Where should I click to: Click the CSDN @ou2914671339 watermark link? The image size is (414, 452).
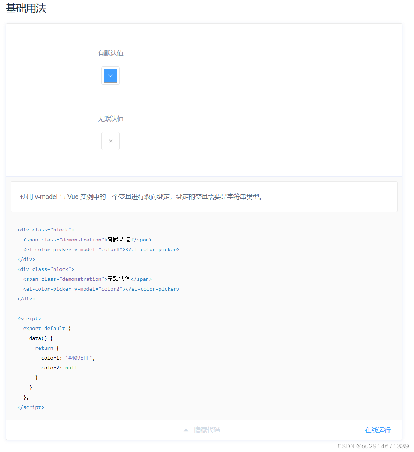(373, 446)
